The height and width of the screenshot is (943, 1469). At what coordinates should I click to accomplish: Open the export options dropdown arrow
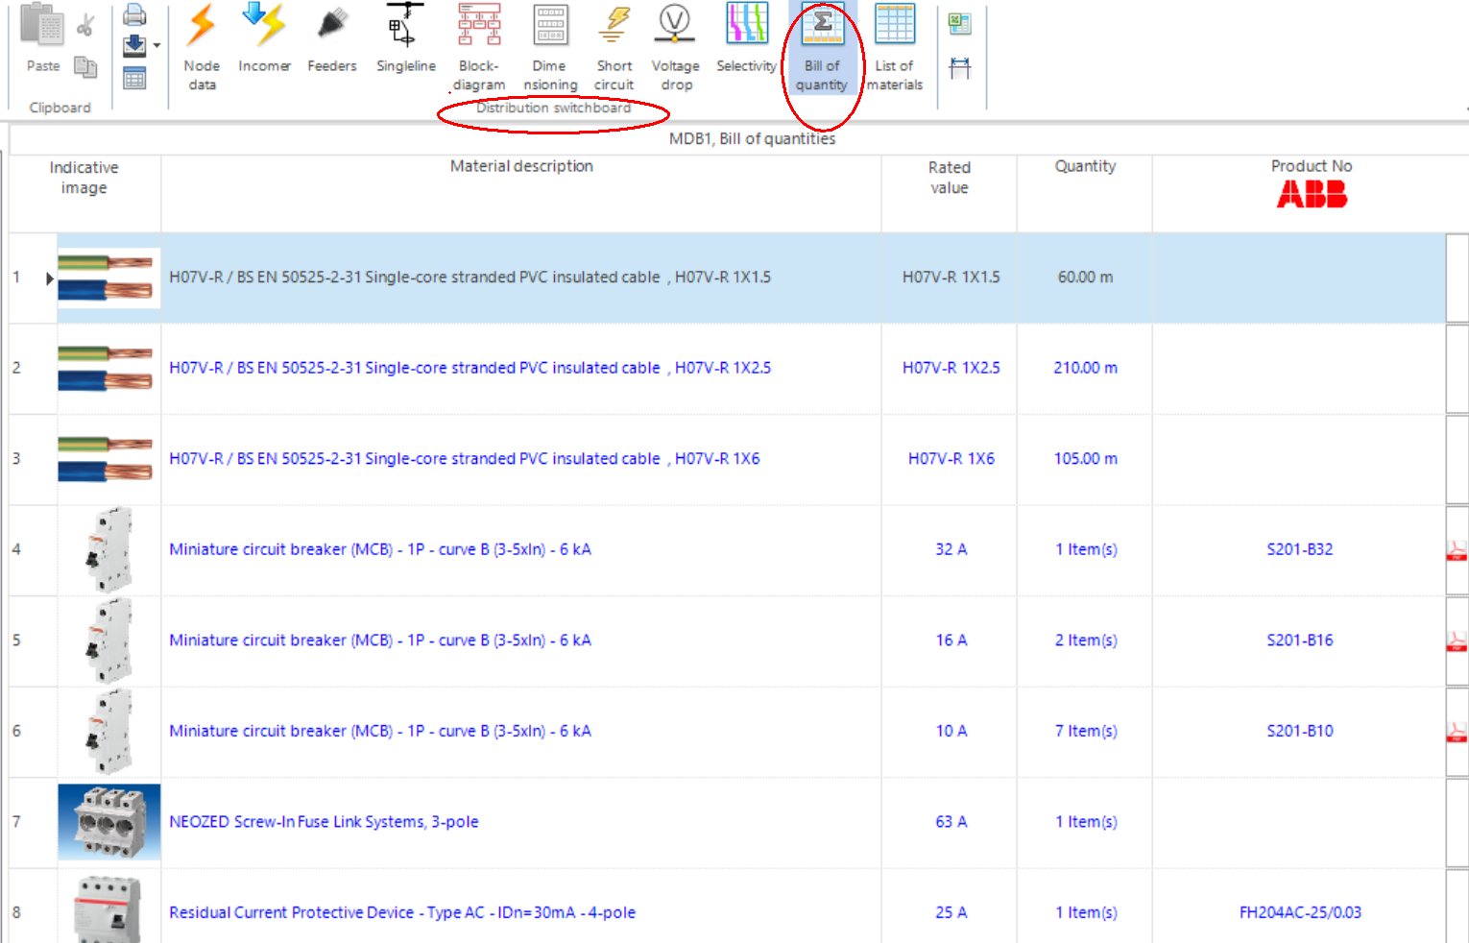[x=156, y=45]
